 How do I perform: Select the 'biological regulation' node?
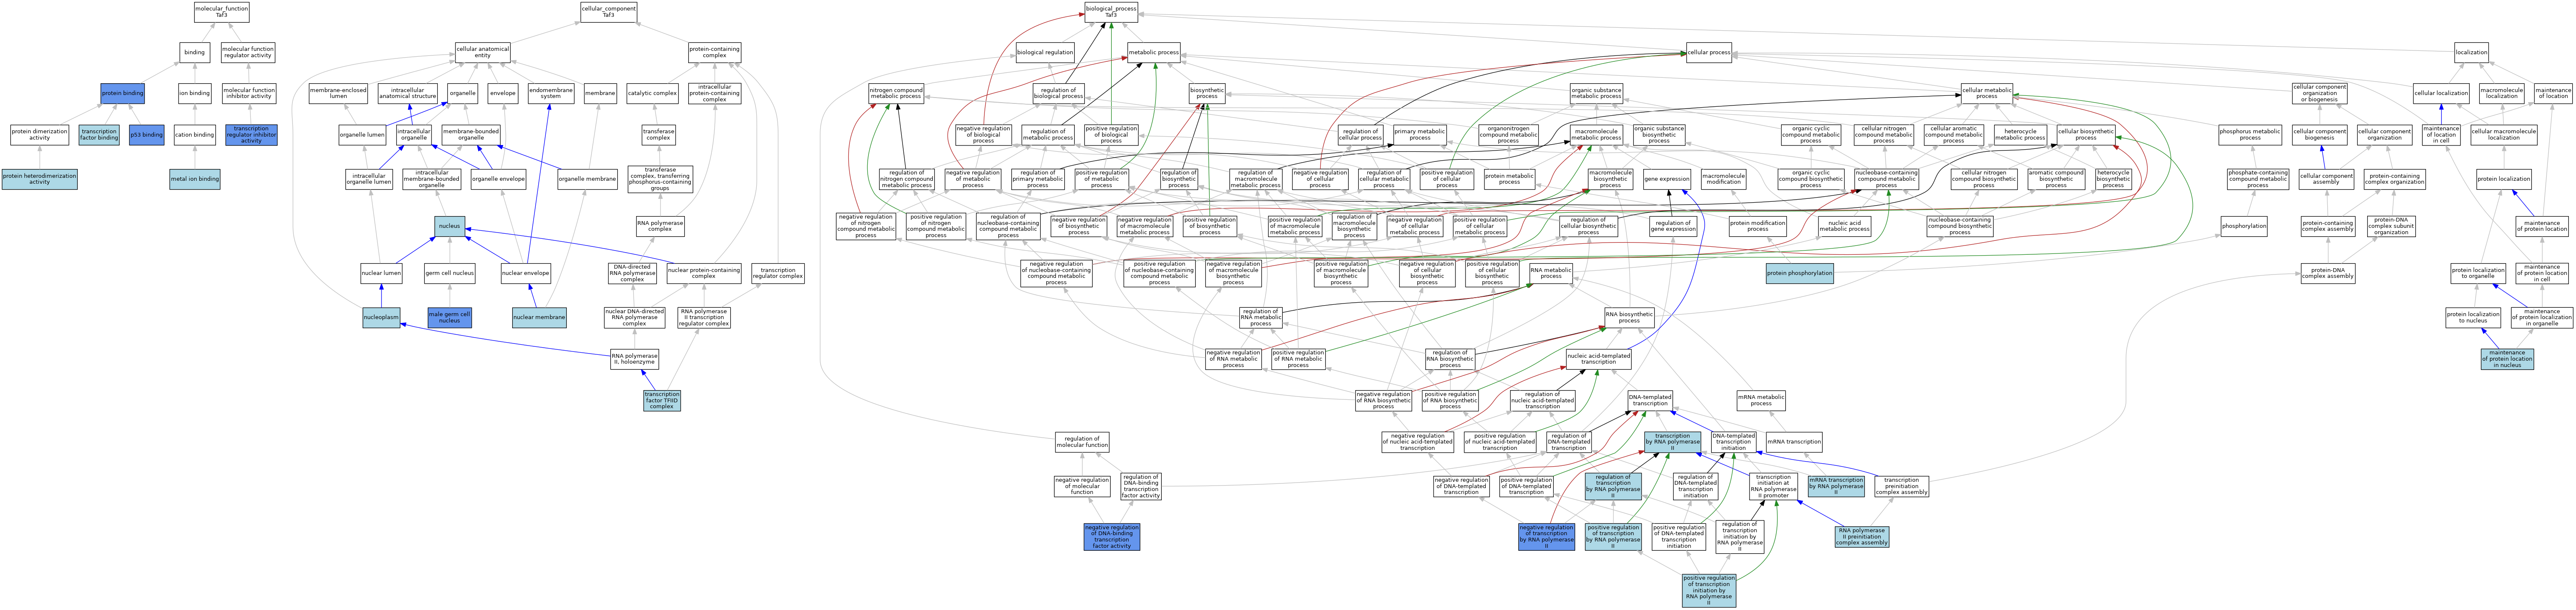(1045, 52)
